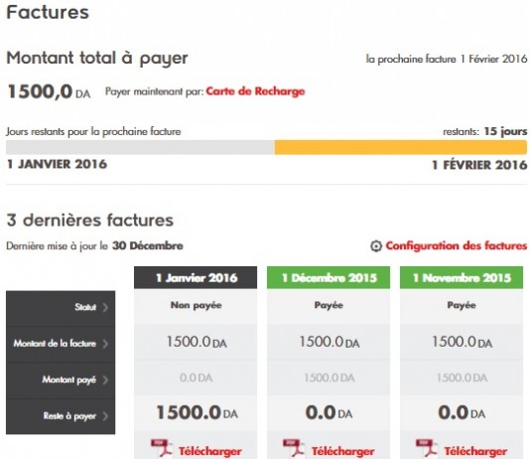
Task: Expand the Statut row chevron
Action: (x=105, y=307)
